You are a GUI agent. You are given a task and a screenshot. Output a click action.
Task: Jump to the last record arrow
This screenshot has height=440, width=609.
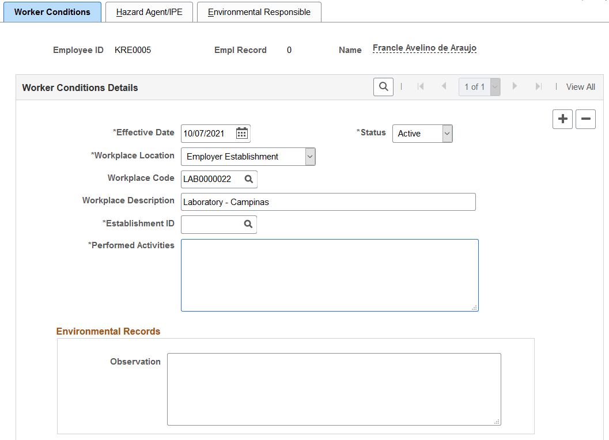point(538,86)
